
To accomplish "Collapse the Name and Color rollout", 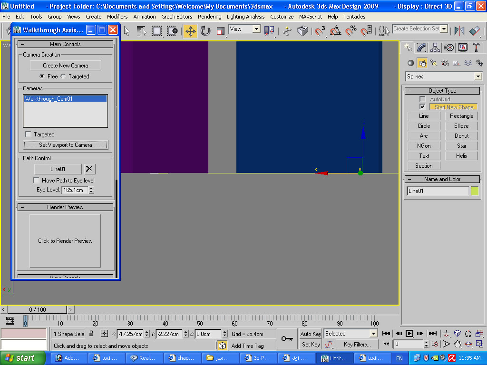I will pyautogui.click(x=442, y=179).
